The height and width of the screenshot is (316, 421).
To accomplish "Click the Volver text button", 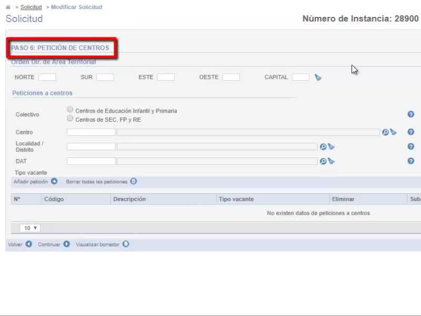I will [x=15, y=244].
